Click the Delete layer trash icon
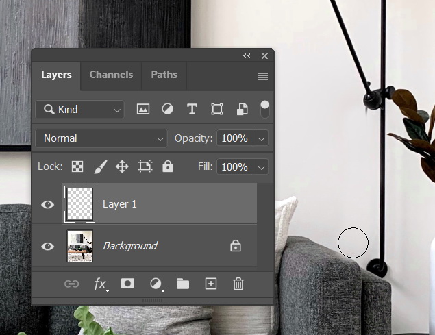This screenshot has width=435, height=335. (x=238, y=284)
